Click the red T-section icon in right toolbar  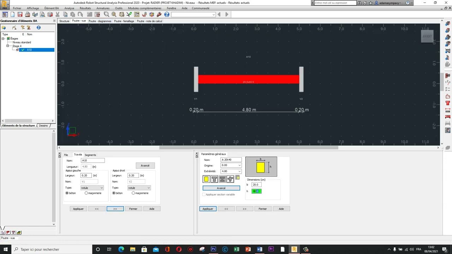[448, 103]
